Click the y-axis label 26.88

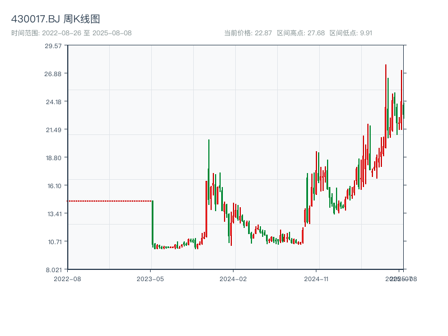pyautogui.click(x=53, y=74)
